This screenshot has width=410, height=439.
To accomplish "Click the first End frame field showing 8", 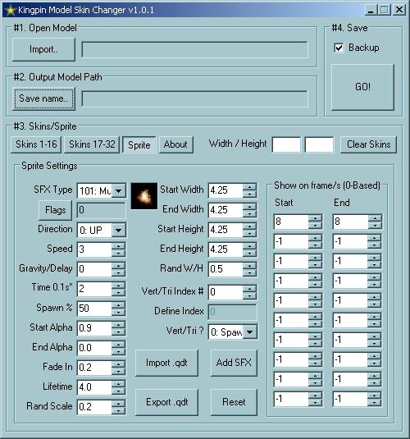I will [x=351, y=222].
